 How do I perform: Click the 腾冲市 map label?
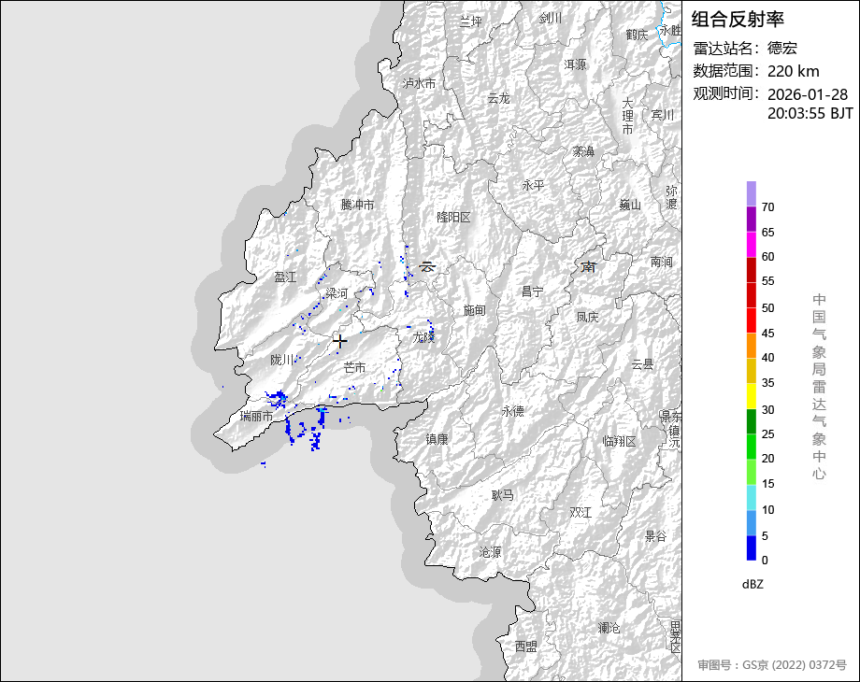(357, 205)
